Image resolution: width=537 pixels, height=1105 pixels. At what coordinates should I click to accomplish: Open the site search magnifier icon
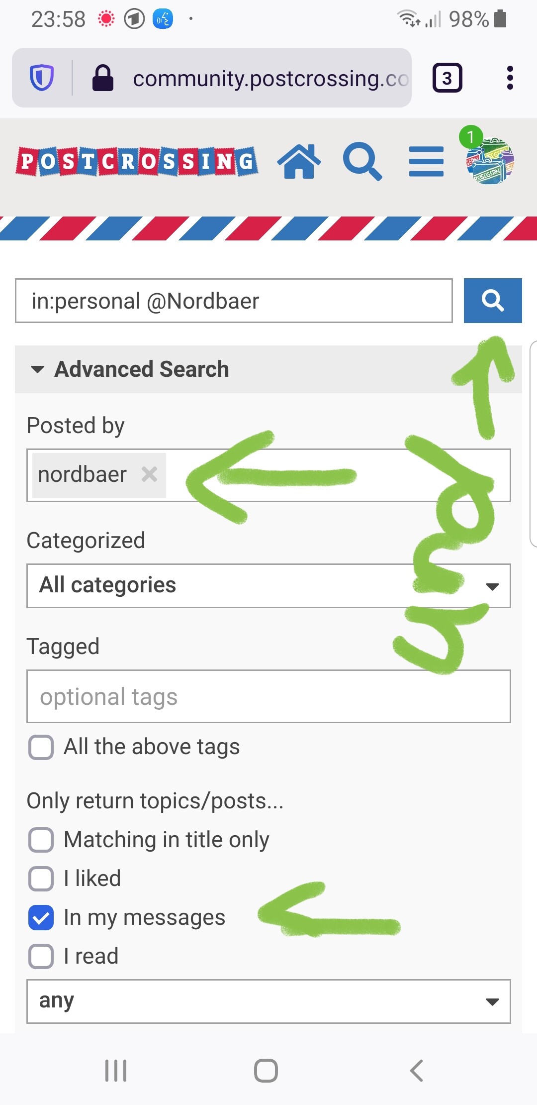[362, 161]
